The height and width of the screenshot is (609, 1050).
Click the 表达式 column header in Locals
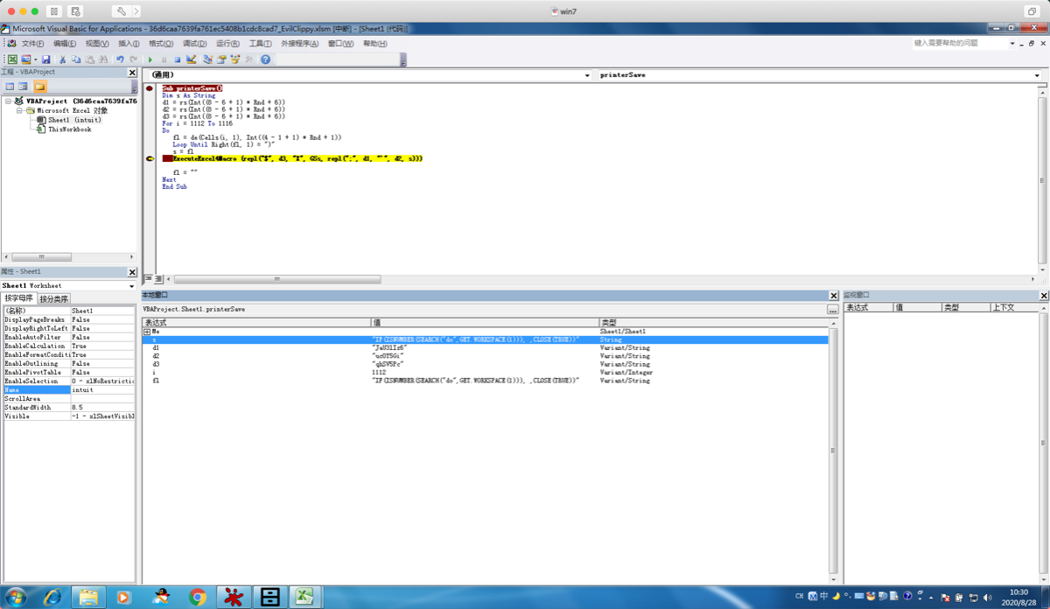256,323
